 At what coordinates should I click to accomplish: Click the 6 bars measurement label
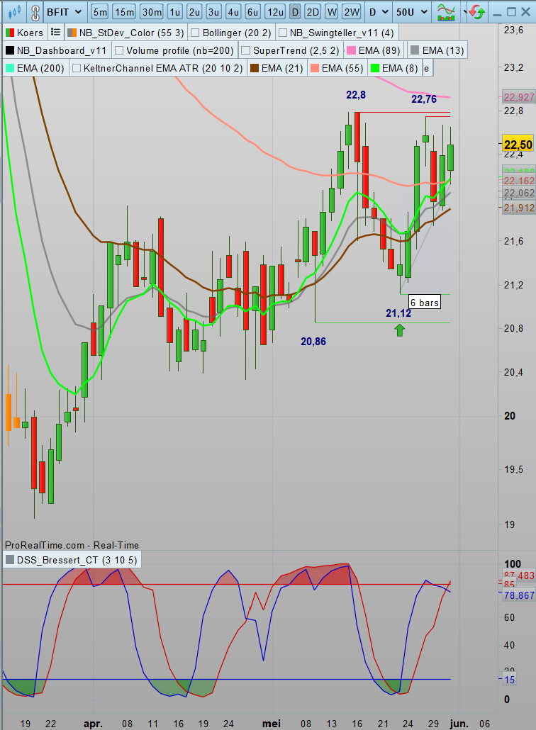click(x=425, y=303)
